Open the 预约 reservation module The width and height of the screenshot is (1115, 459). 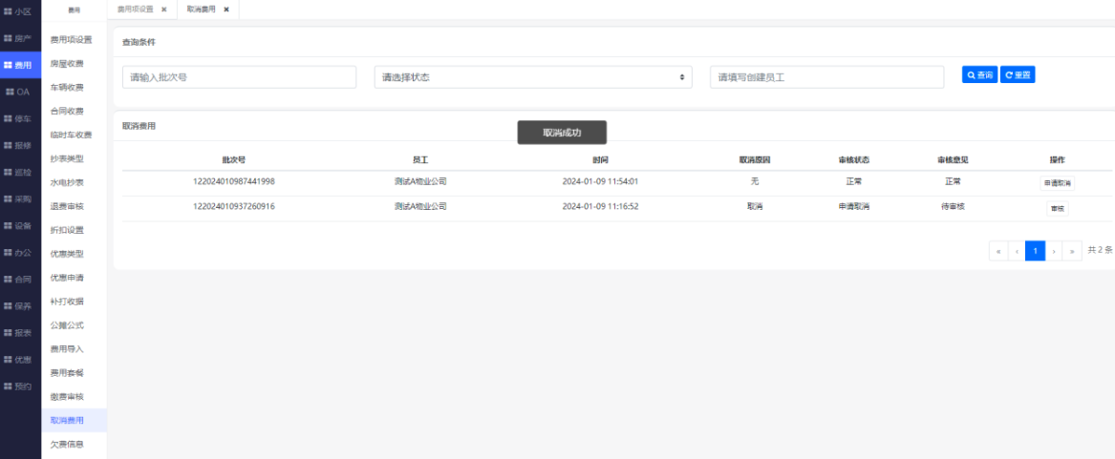(x=19, y=386)
